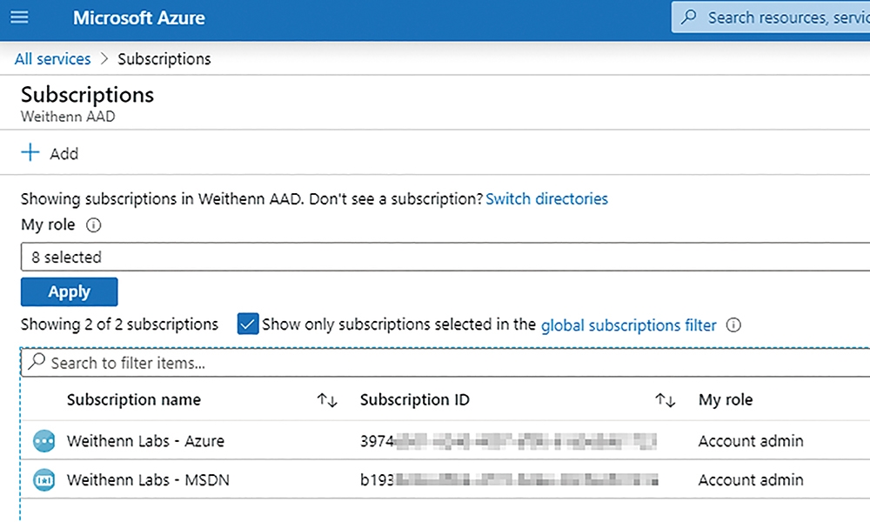Open Weithenn Labs - MSDN subscription
870x522 pixels.
click(148, 480)
